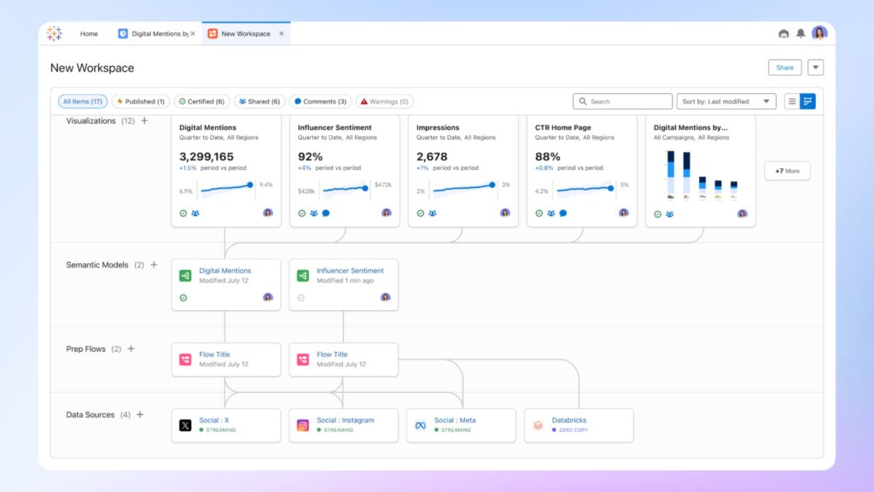
Task: Select the All Items (17) filter
Action: [82, 102]
